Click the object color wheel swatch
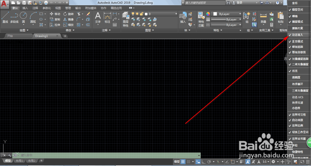This screenshot has height=166, width=311. (x=208, y=14)
